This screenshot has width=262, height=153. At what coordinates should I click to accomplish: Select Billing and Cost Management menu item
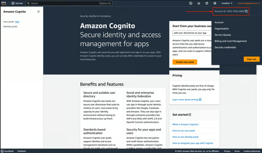coord(231,41)
